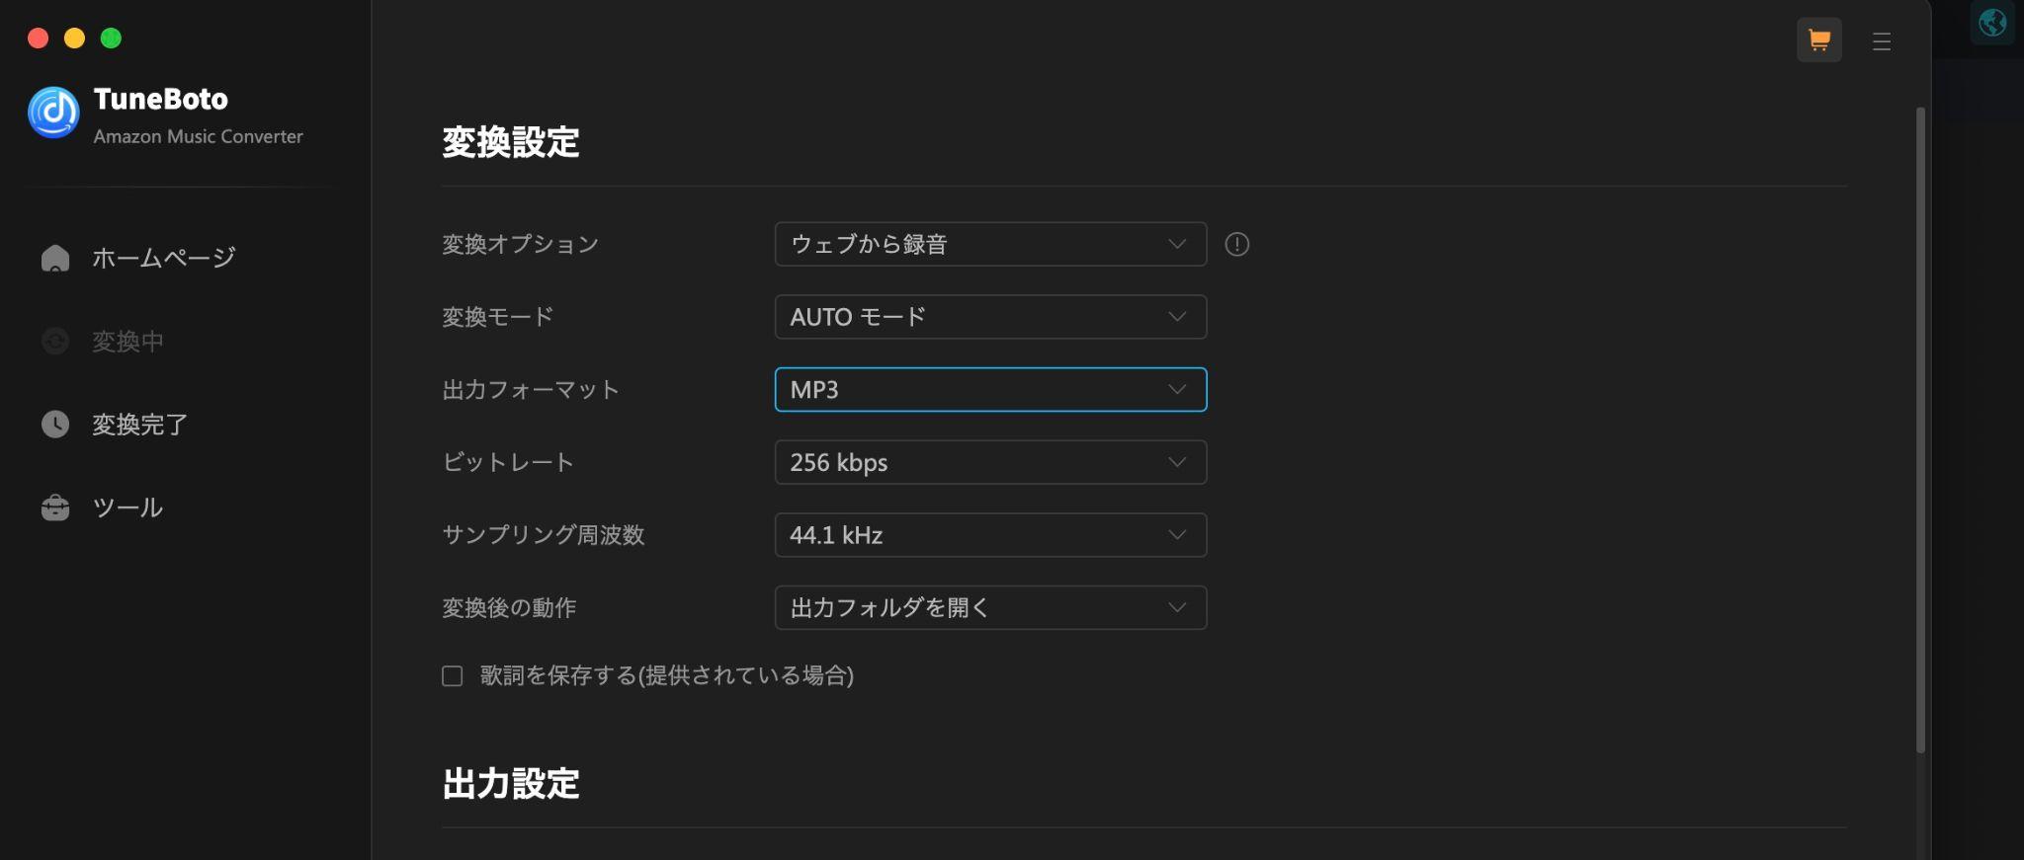
Task: Click the TuneBoto app logo icon
Action: pos(53,112)
